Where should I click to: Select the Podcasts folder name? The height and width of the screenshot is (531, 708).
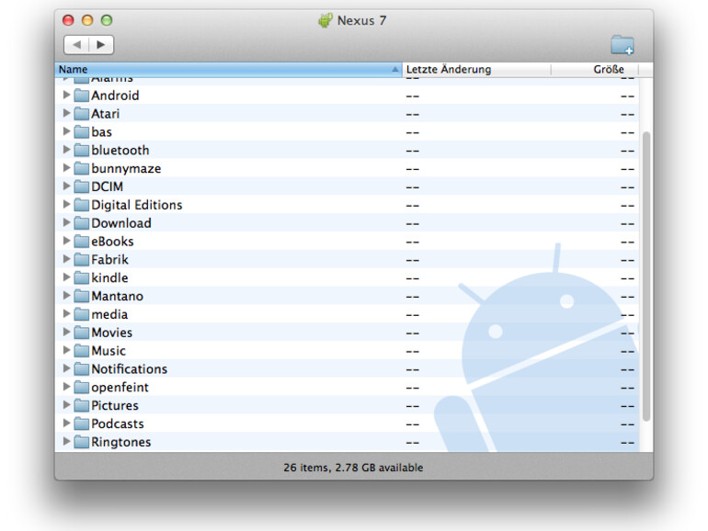tap(118, 424)
